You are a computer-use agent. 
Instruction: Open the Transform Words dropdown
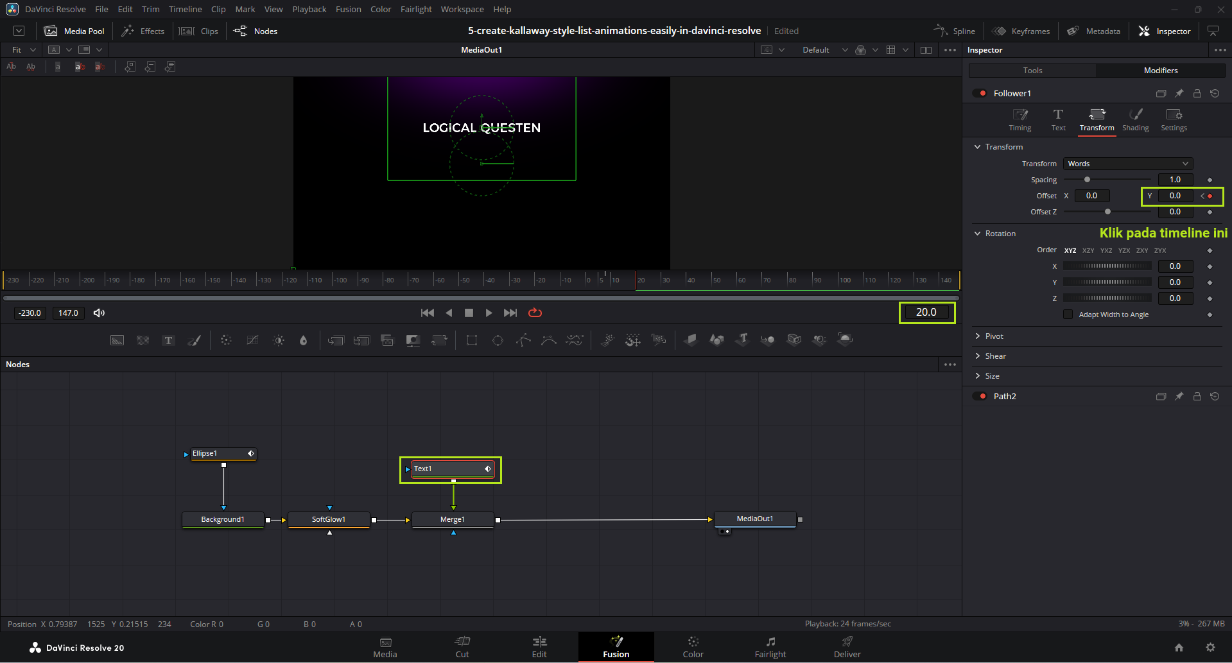tap(1127, 164)
